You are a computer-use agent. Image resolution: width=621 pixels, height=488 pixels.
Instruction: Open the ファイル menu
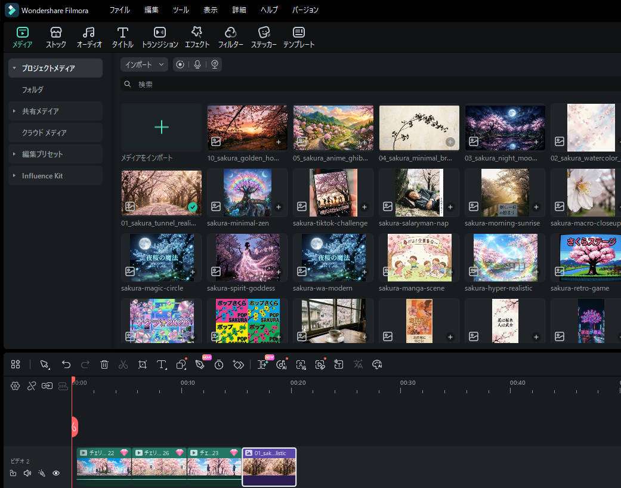(x=120, y=10)
